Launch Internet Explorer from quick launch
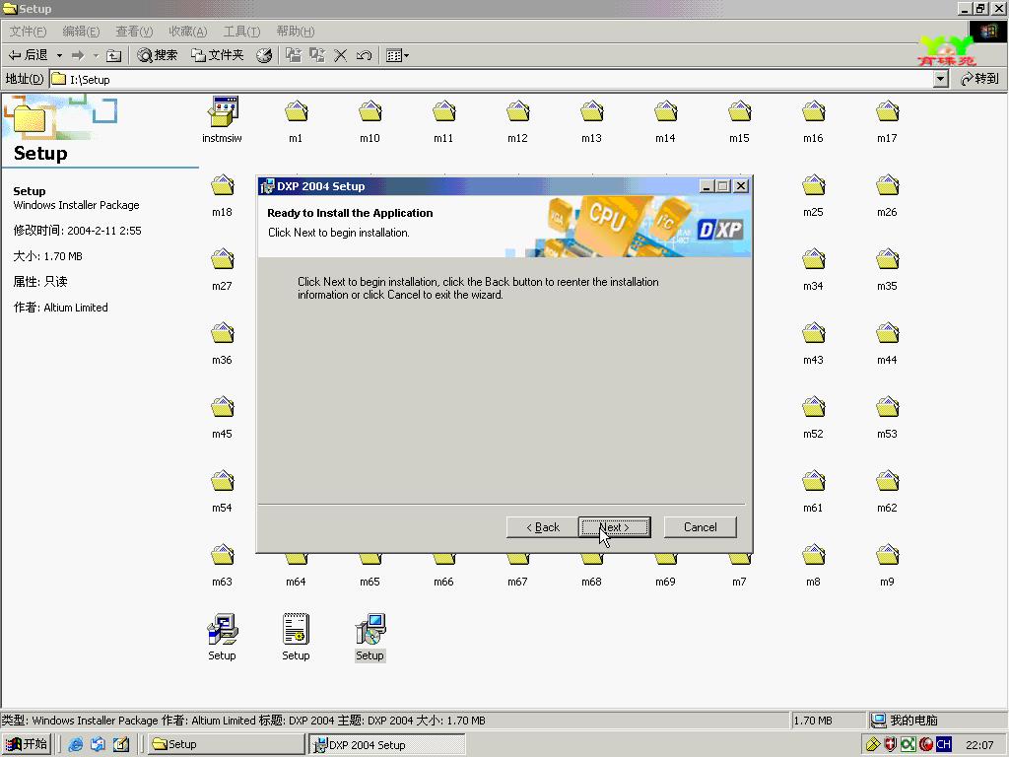The image size is (1009, 757). (x=75, y=744)
